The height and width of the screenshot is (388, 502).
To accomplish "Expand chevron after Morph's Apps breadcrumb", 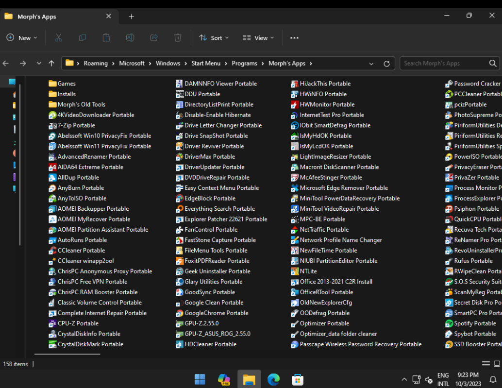I will point(311,64).
